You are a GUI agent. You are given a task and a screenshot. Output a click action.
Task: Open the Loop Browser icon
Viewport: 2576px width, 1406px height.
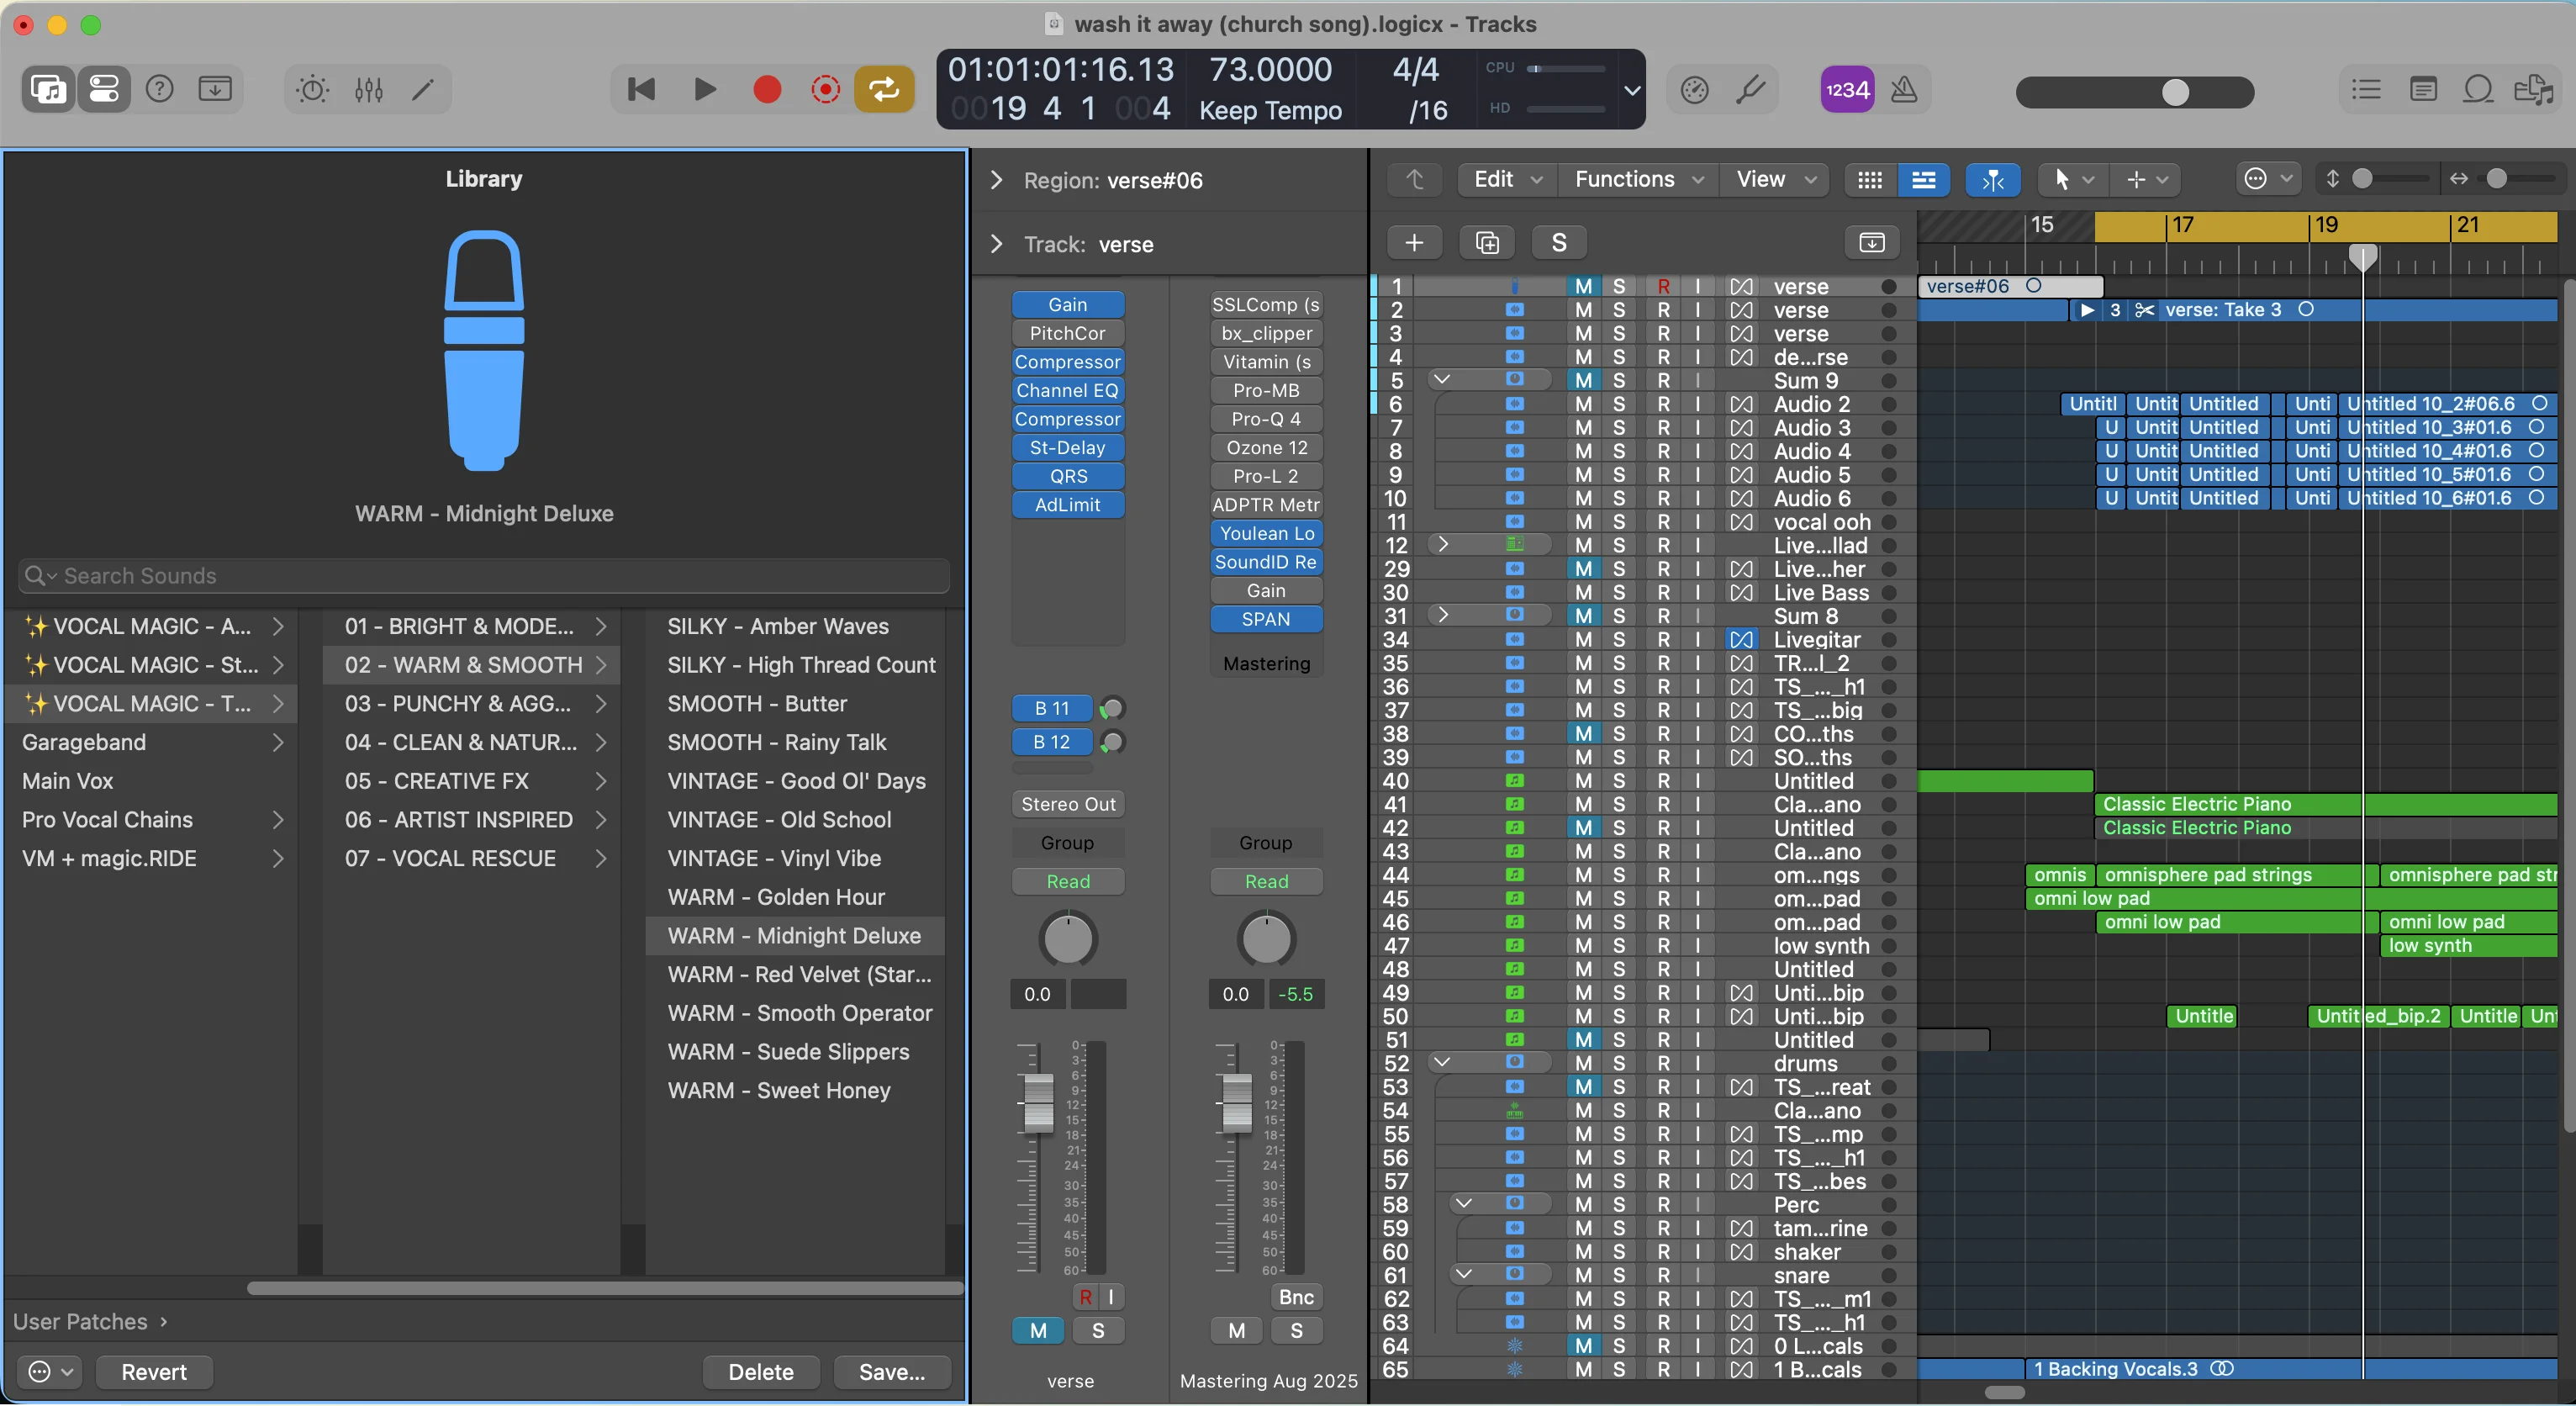pyautogui.click(x=2478, y=89)
